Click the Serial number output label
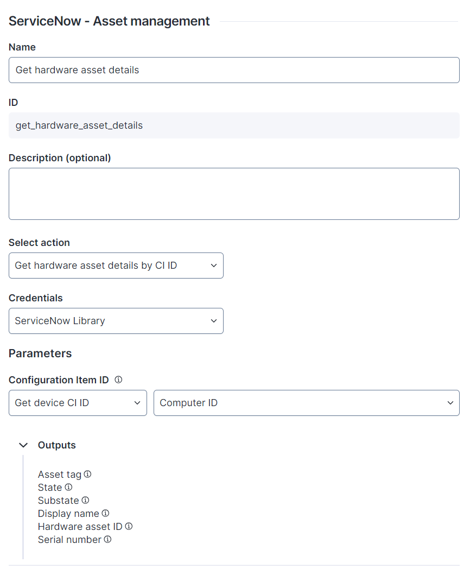 coord(69,540)
